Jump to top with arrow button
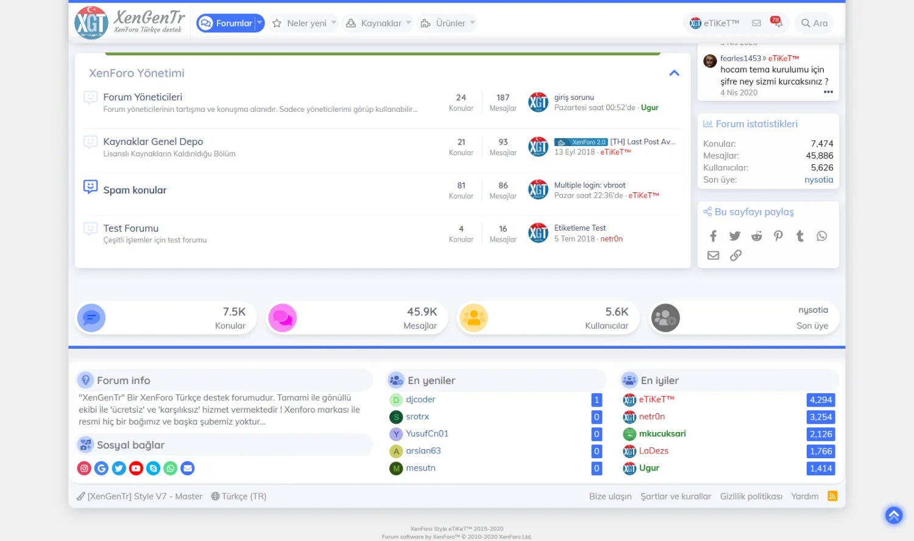This screenshot has height=541, width=914. coord(894,515)
